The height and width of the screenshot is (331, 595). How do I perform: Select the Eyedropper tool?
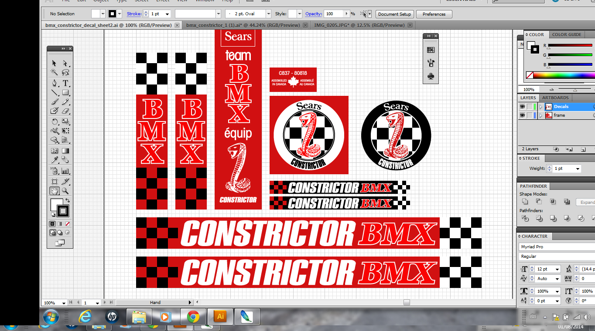pos(55,160)
